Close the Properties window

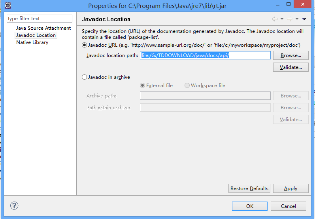tap(303, 4)
